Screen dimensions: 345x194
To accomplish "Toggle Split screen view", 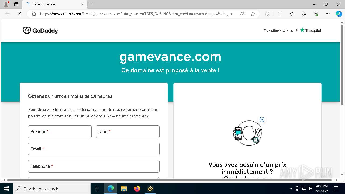I will tap(280, 14).
